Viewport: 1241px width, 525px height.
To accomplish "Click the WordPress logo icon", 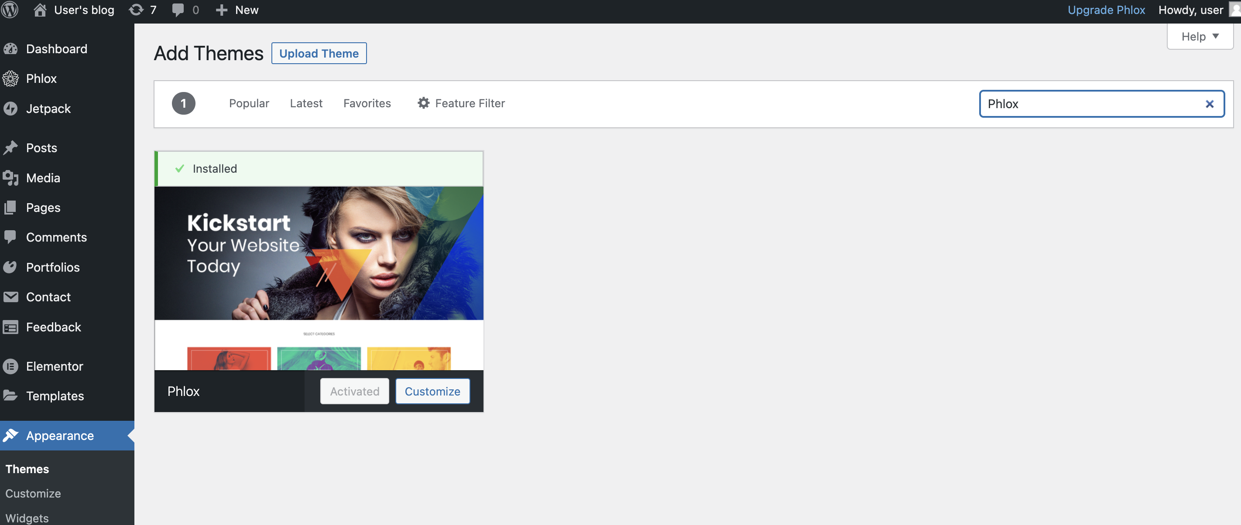I will point(10,10).
